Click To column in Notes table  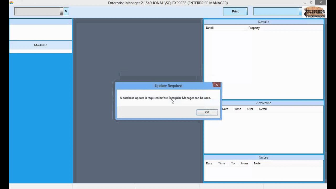233,163
